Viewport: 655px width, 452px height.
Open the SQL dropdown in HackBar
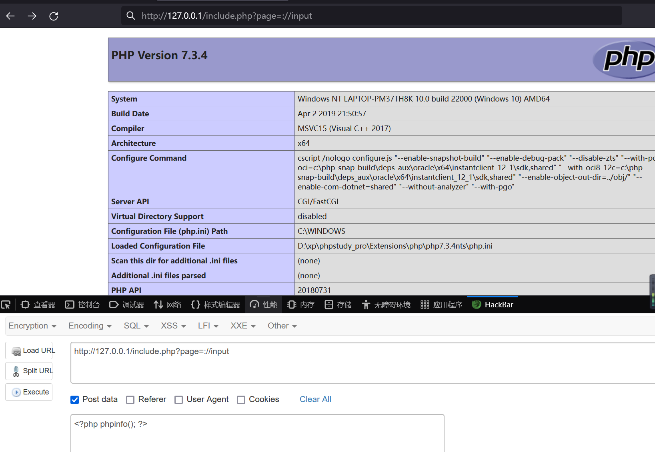tap(135, 326)
